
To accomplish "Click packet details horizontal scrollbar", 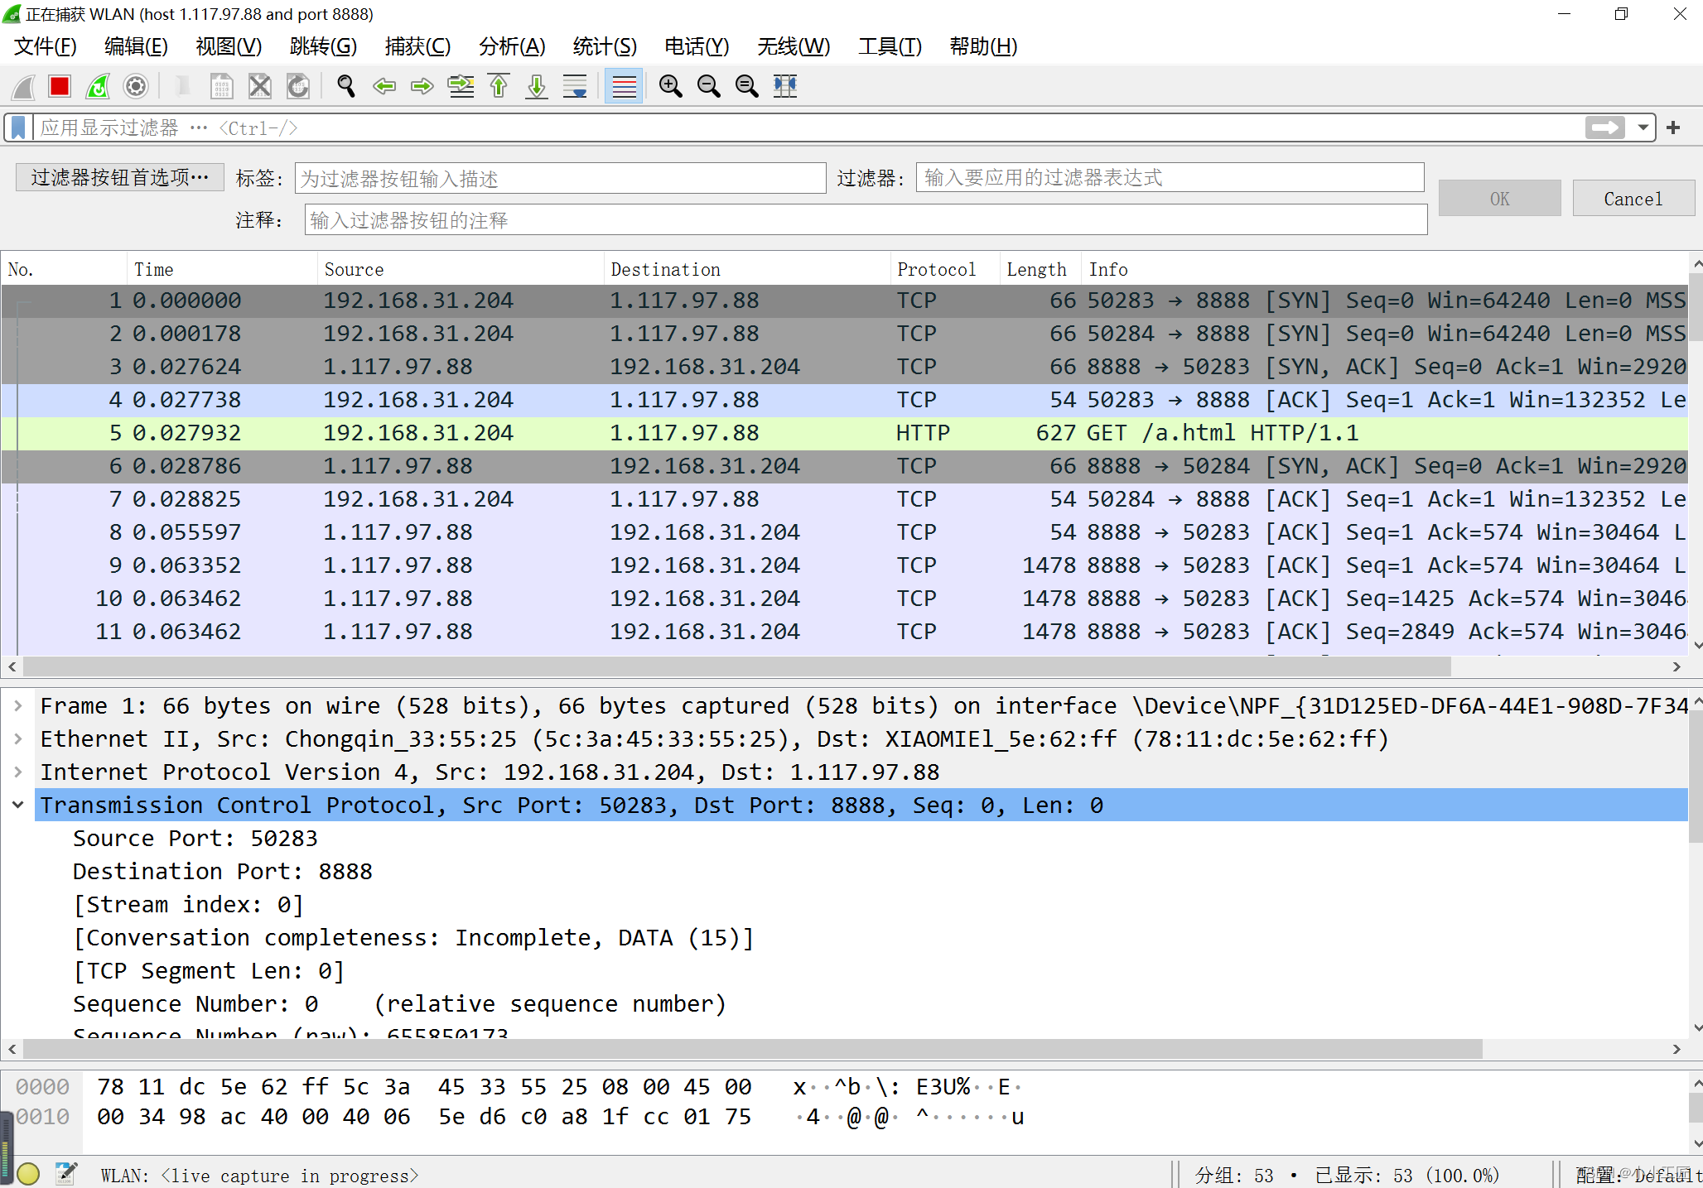I will point(753,1049).
